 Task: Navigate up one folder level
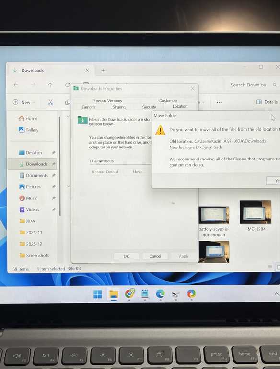pos(50,85)
